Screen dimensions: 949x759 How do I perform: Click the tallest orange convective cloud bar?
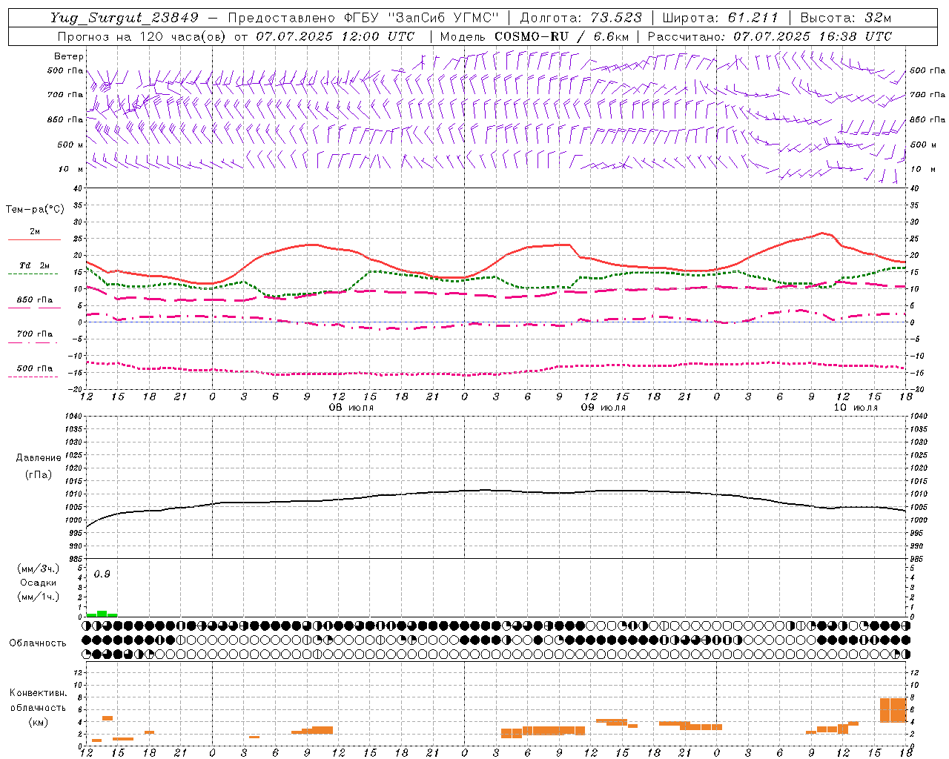coord(893,710)
